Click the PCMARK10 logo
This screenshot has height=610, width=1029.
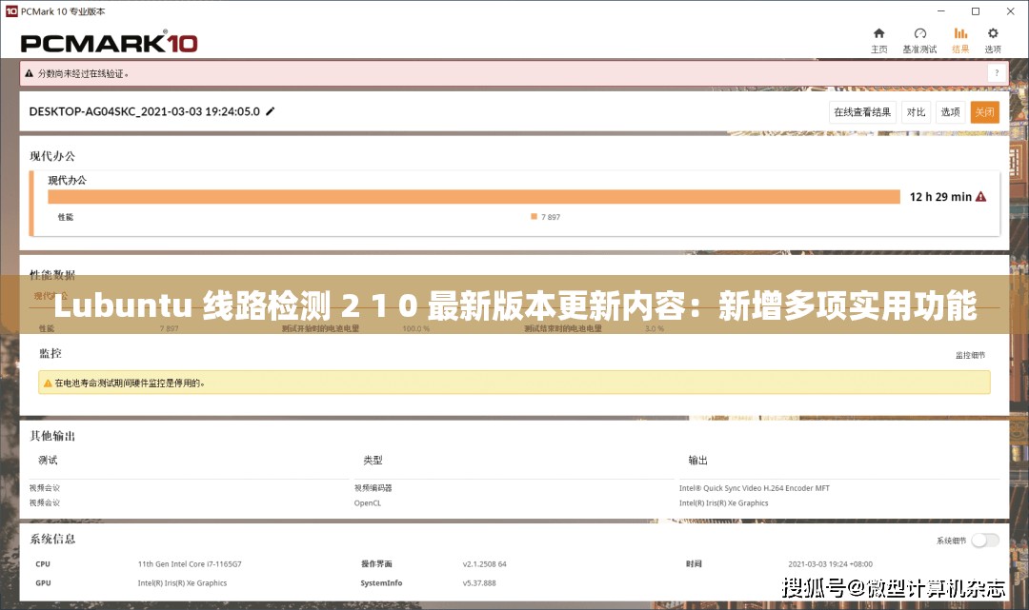pyautogui.click(x=109, y=43)
